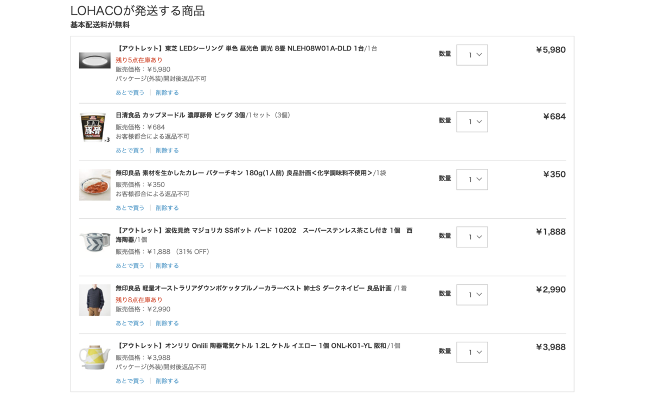The image size is (651, 407).
Task: Open product title 波佐見焼 マジョリカ SSポット バード
Action: pos(264,235)
